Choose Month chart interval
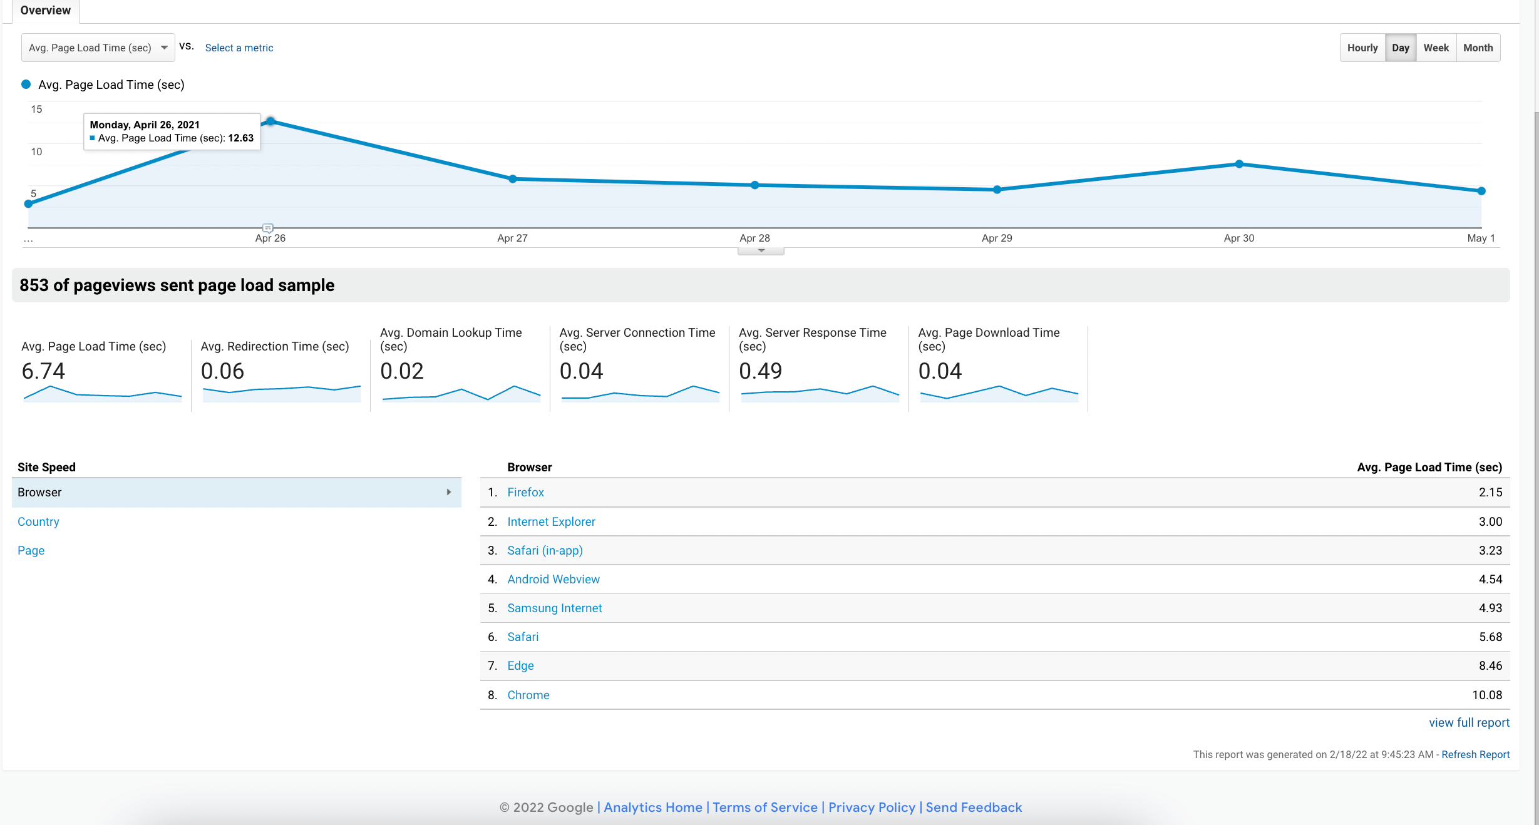This screenshot has width=1539, height=825. point(1478,48)
